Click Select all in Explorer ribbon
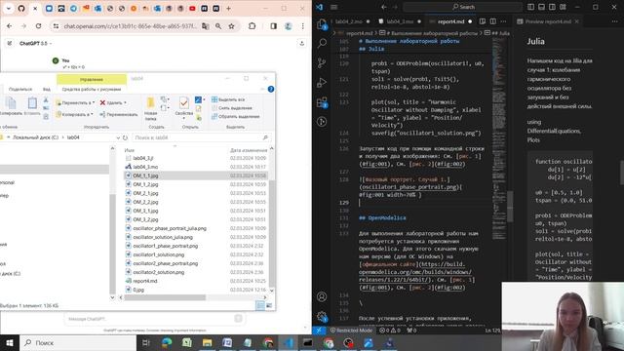This screenshot has height=351, width=624. [x=228, y=99]
